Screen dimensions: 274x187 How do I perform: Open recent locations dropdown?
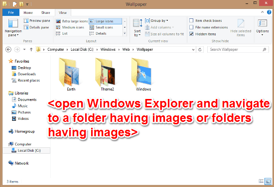tap(24, 50)
